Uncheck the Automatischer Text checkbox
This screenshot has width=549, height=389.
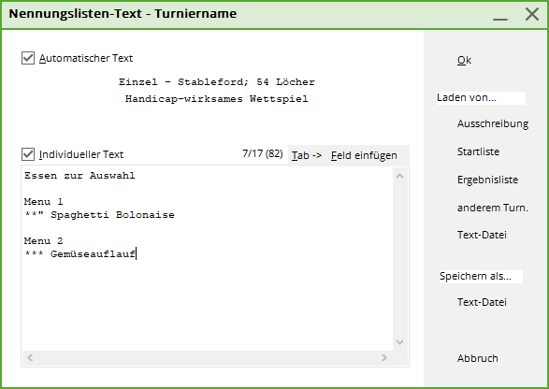click(x=28, y=58)
